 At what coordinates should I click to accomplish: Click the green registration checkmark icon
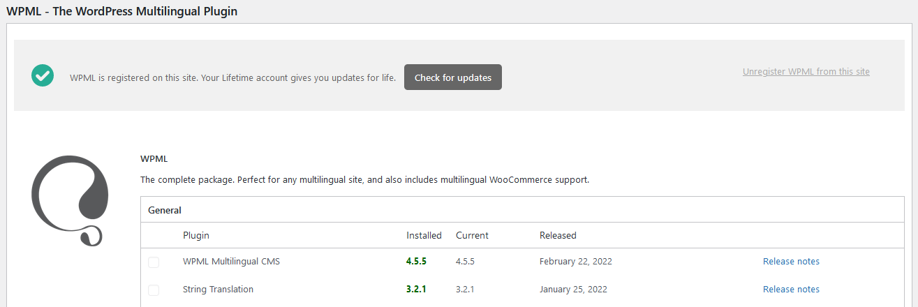coord(43,75)
